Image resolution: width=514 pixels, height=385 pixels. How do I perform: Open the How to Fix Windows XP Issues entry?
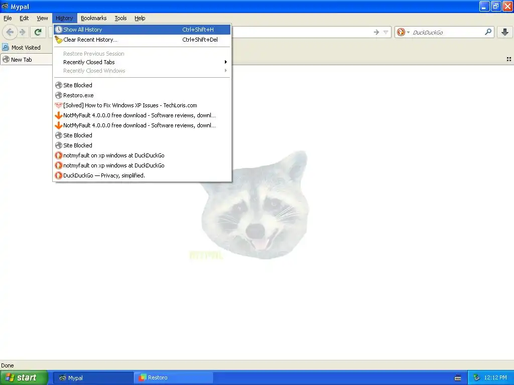pos(142,105)
